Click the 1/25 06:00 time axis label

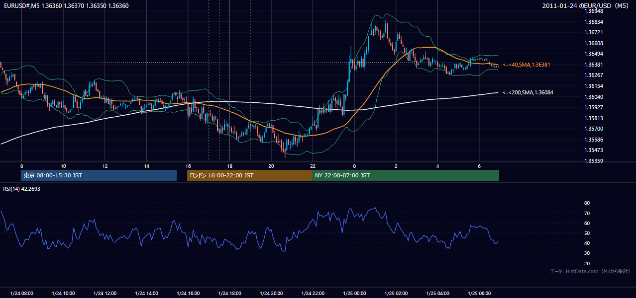(478, 293)
